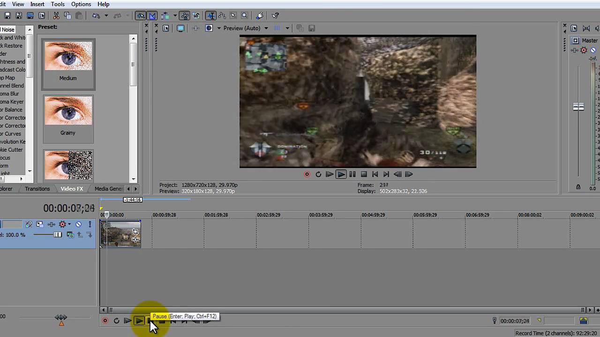
Task: Mute the Master bus
Action: point(593,50)
